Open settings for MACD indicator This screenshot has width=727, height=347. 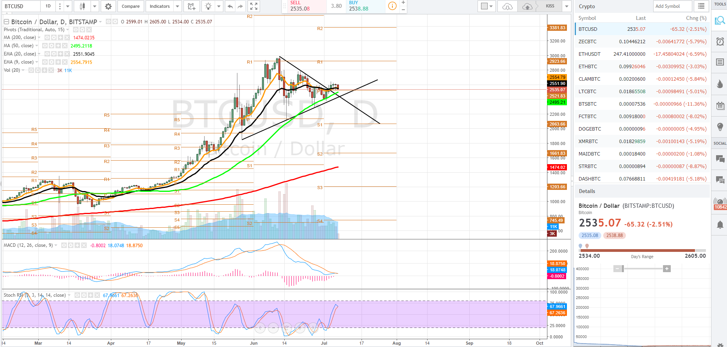click(x=71, y=245)
